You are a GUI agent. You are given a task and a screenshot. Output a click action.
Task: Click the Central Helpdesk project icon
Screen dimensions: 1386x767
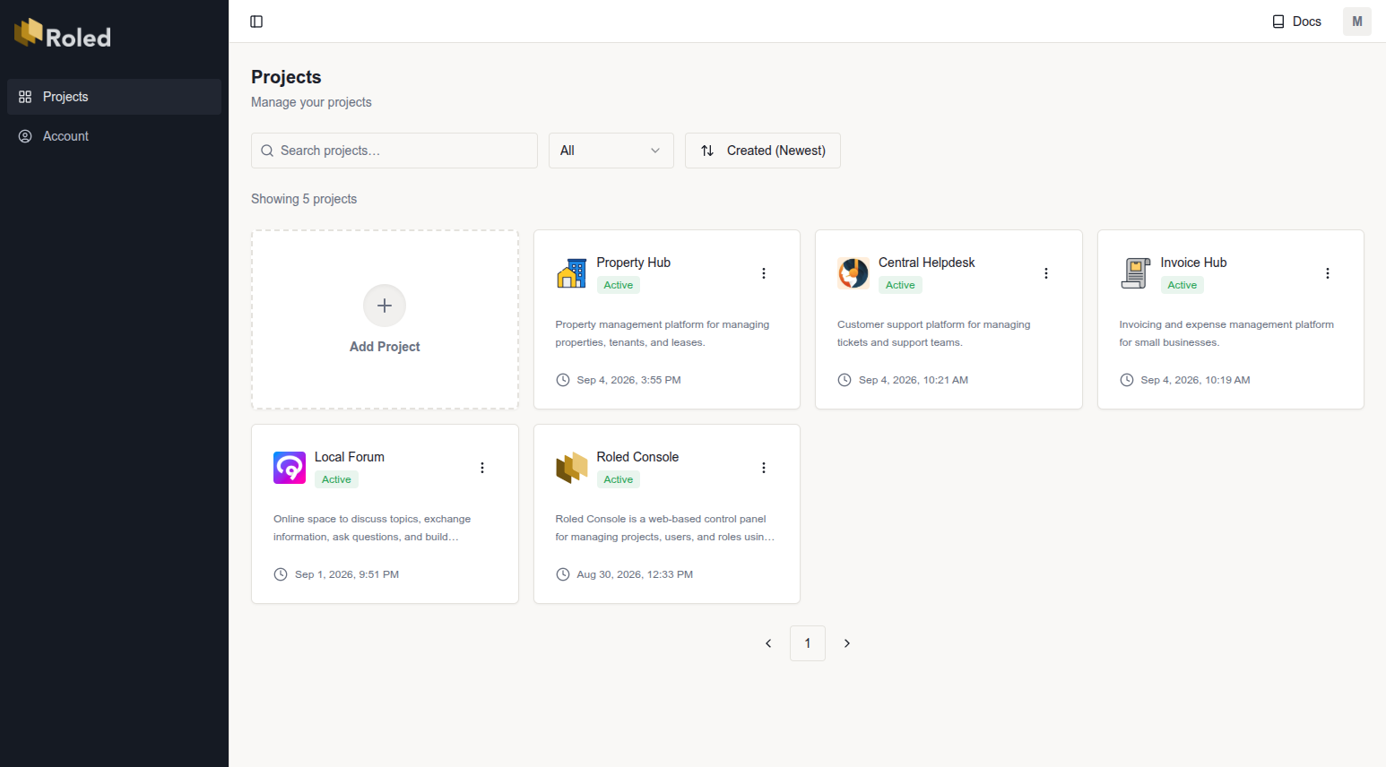(x=853, y=273)
